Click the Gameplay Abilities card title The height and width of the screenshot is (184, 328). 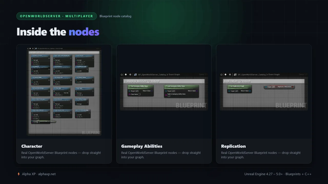142,146
